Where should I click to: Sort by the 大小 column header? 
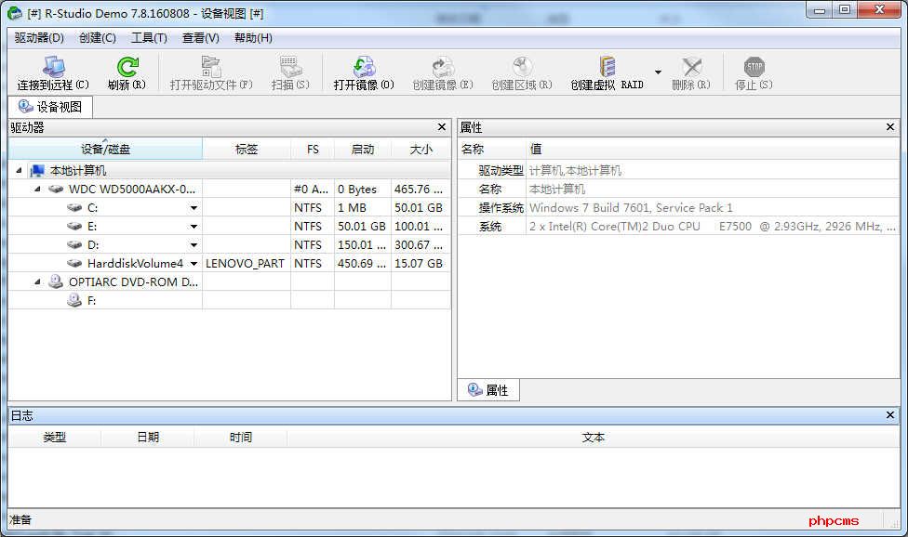point(421,150)
